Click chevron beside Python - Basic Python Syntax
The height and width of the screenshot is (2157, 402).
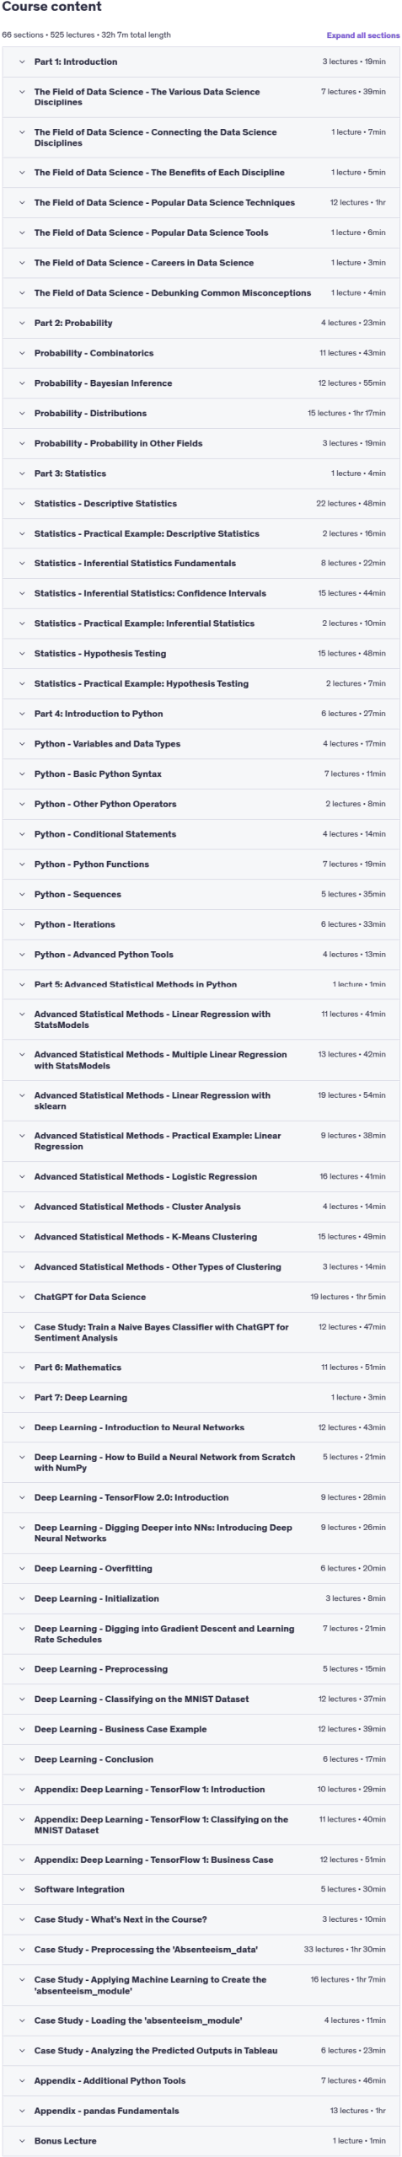(22, 774)
